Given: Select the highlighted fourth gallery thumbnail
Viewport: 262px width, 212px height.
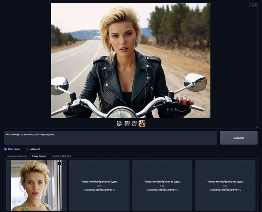Looking at the screenshot, I should pos(142,124).
